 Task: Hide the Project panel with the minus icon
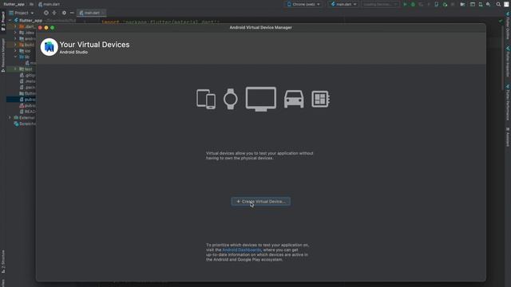(x=72, y=13)
